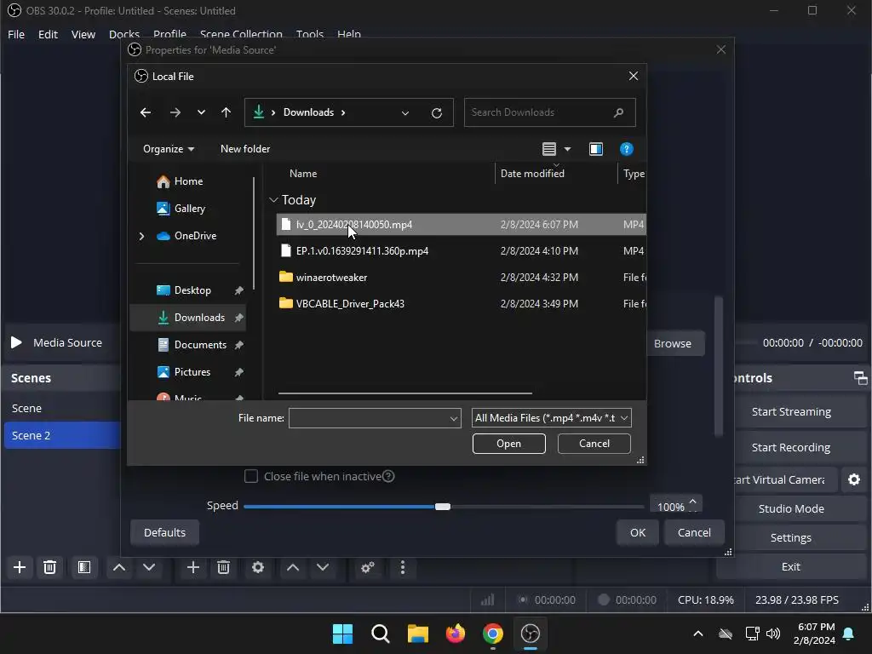Image resolution: width=872 pixels, height=654 pixels.
Task: Open Chrome from taskbar
Action: click(493, 634)
